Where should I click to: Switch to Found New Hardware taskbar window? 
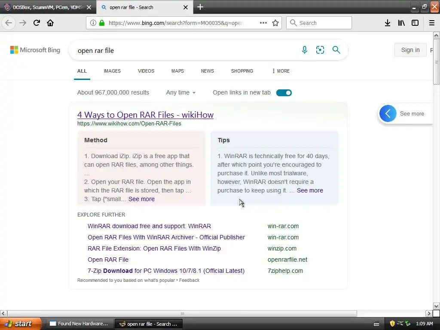tap(79, 324)
